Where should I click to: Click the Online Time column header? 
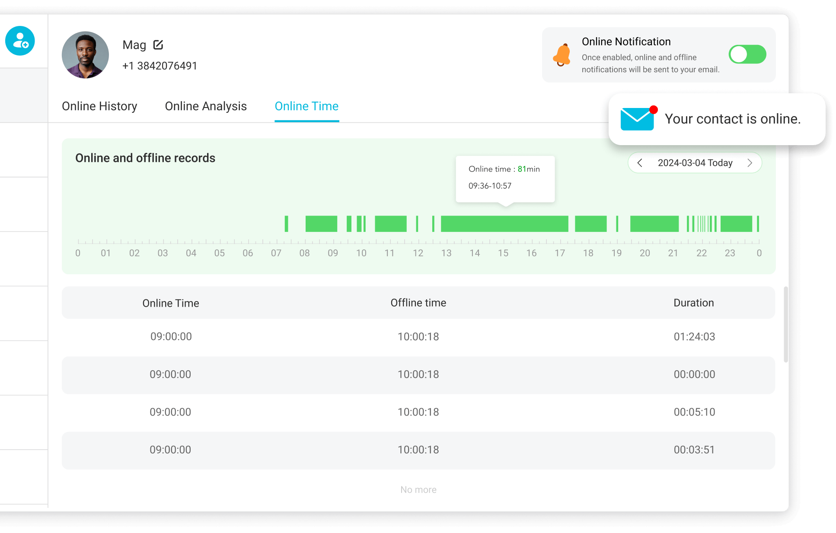[171, 303]
